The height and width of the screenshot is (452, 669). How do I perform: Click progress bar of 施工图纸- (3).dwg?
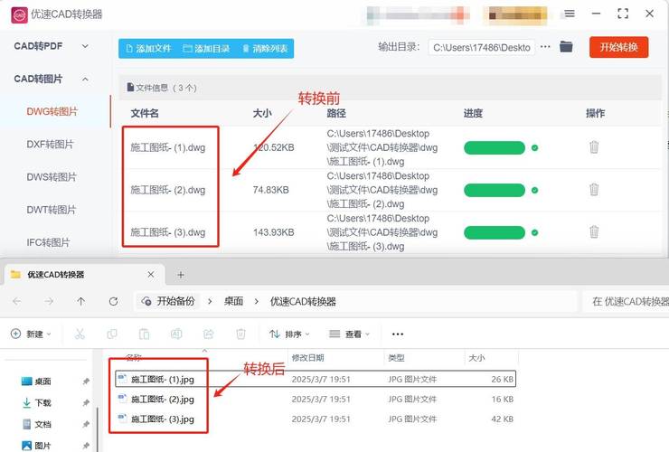tap(495, 232)
